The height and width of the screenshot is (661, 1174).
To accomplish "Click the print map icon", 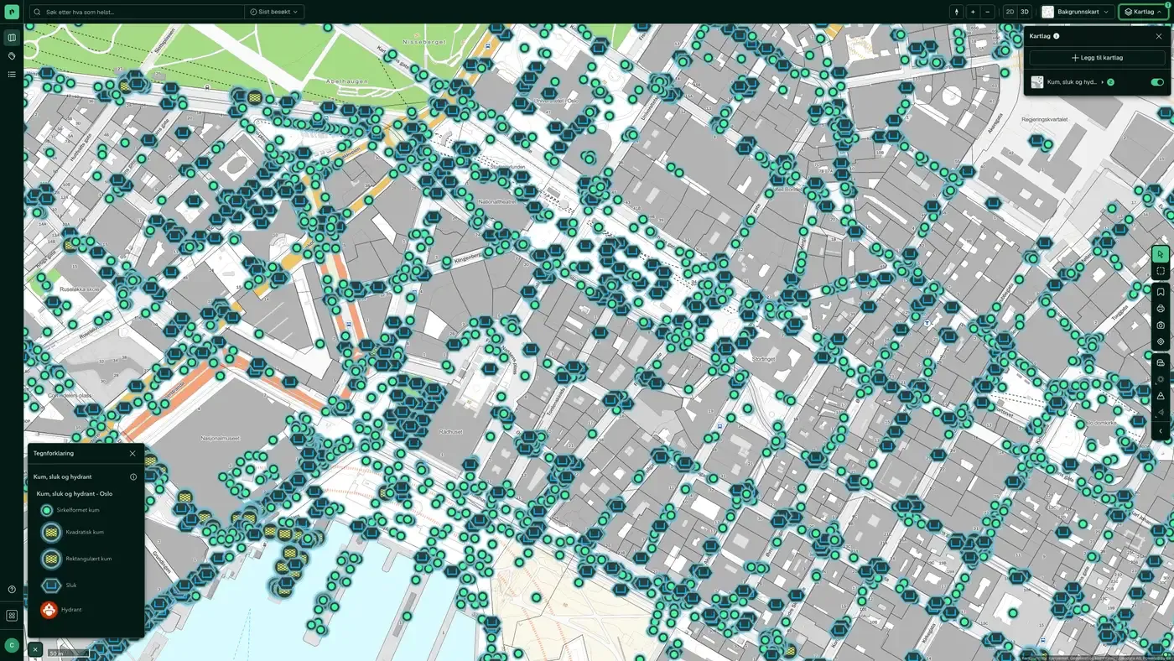I will 1161,309.
